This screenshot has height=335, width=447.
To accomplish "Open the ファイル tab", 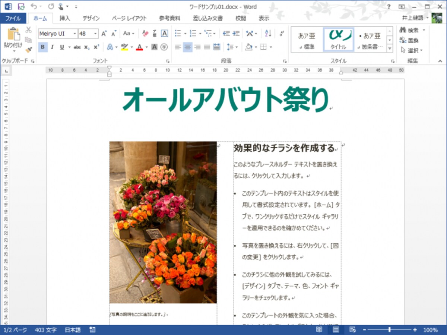I will coord(13,18).
